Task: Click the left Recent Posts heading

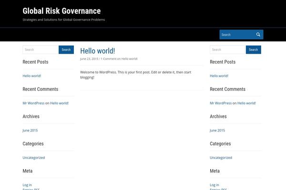Action: [35, 62]
